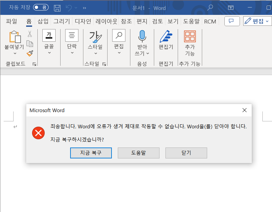Switch to the 그리기 (Draw) tab
This screenshot has width=272, height=212.
62,21
